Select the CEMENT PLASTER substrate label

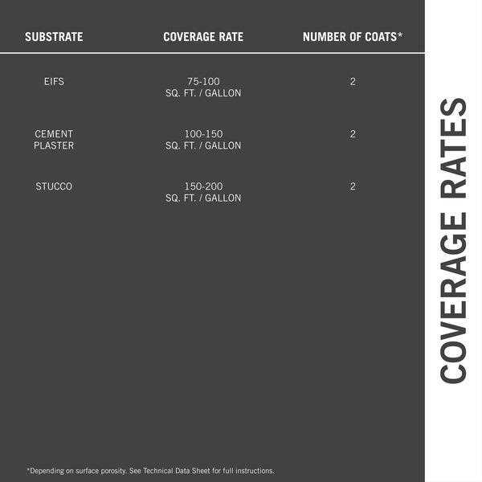pyautogui.click(x=54, y=140)
